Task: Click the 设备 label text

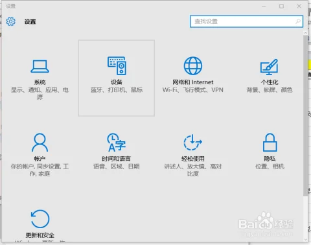Action: (117, 82)
